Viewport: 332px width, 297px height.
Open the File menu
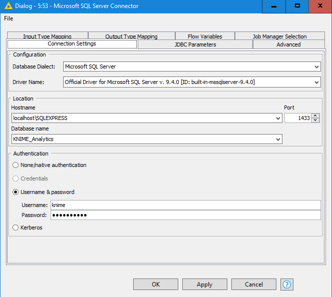pyautogui.click(x=9, y=18)
